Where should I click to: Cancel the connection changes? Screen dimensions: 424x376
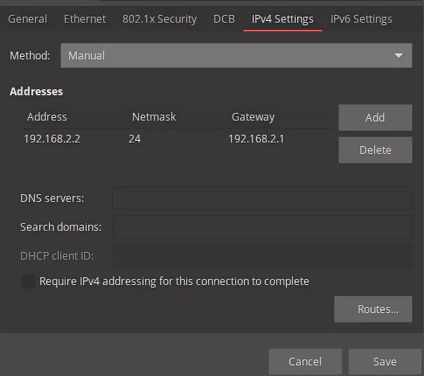(x=305, y=362)
